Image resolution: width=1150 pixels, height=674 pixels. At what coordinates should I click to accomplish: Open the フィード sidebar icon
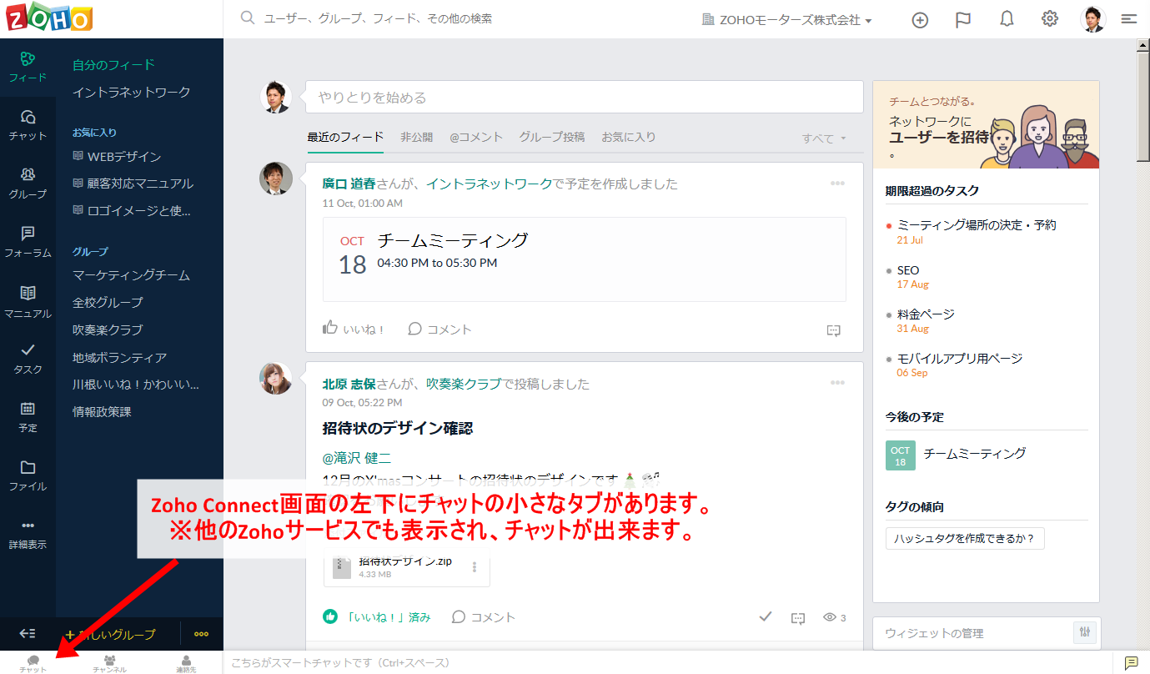coord(28,67)
